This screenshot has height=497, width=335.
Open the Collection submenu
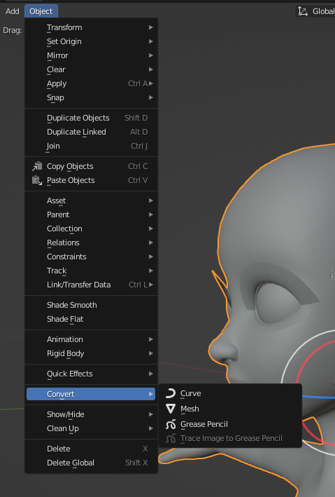click(x=91, y=229)
